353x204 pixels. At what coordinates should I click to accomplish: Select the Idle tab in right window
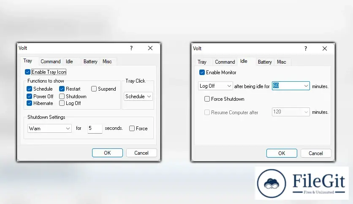pos(244,62)
